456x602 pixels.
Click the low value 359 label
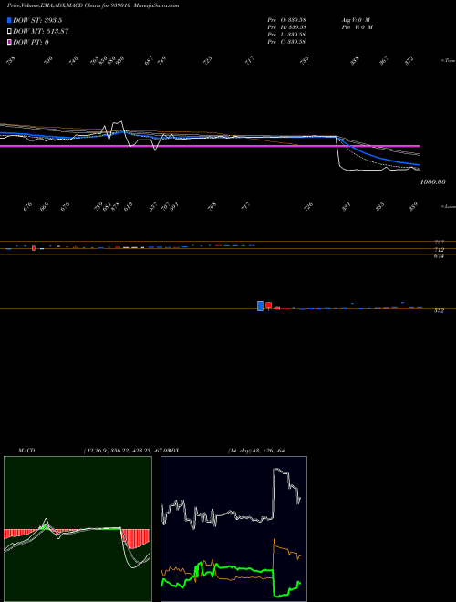pyautogui.click(x=413, y=206)
